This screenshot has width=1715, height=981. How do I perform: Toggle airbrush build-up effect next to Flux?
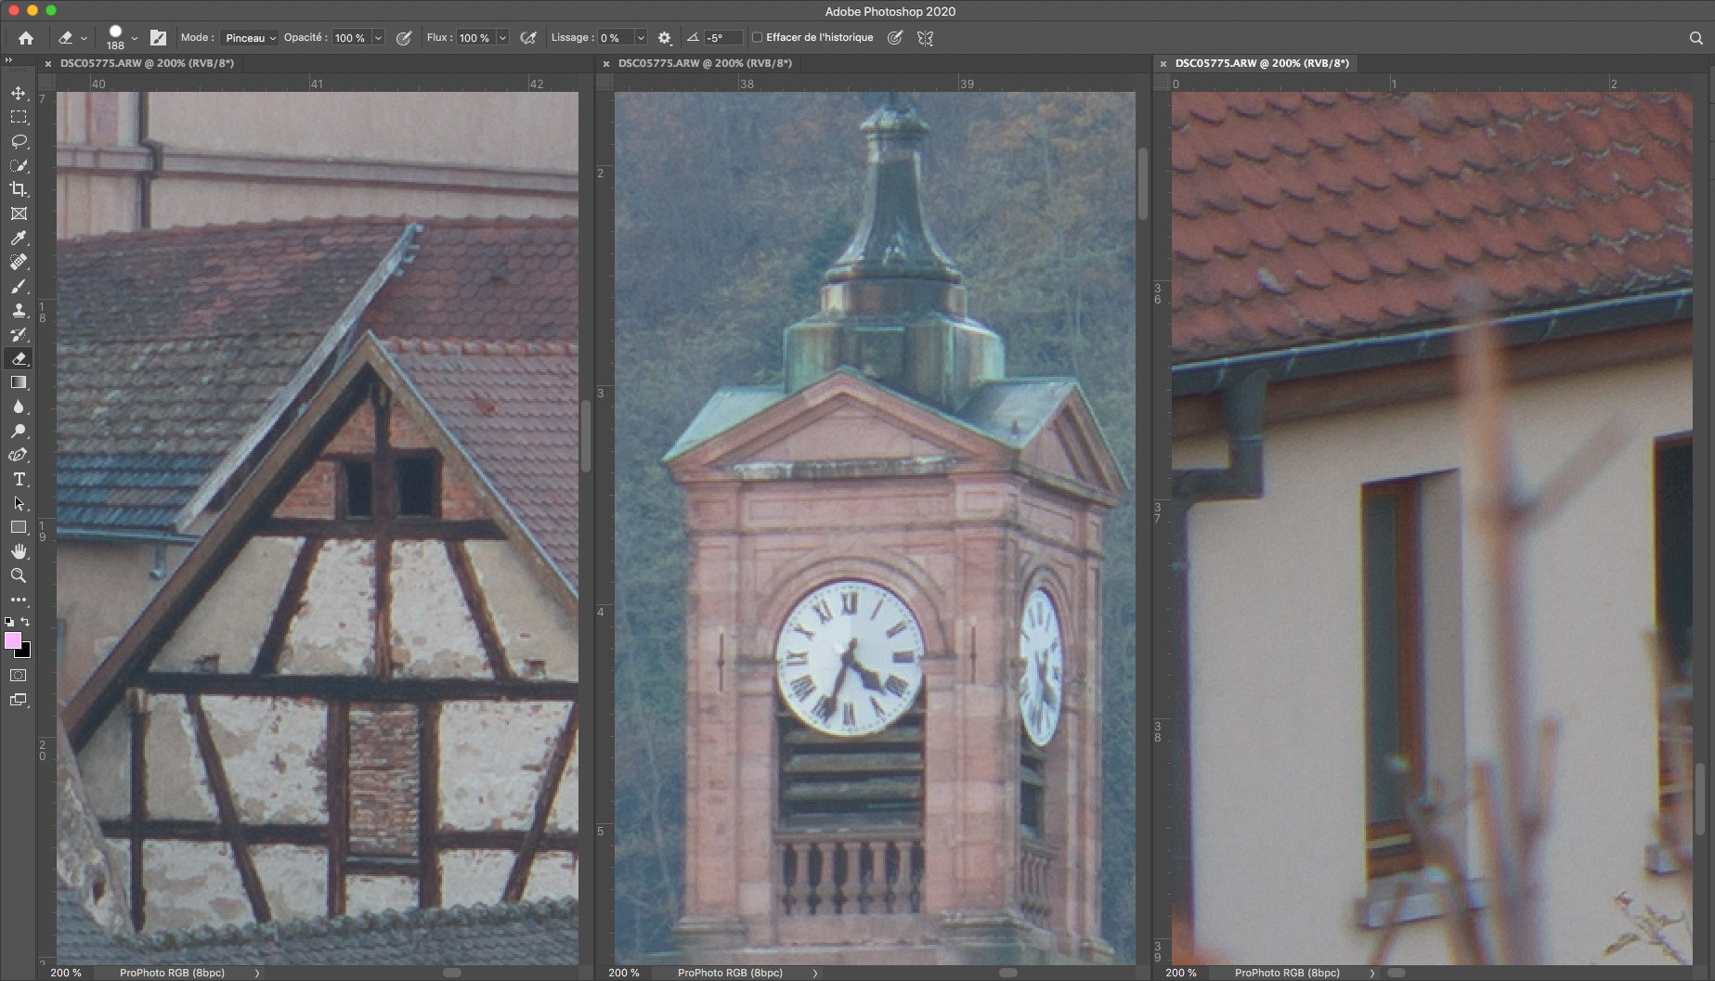click(528, 38)
